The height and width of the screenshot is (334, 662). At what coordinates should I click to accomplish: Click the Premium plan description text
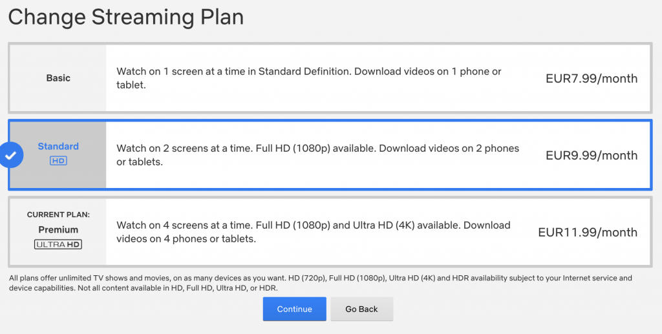(314, 232)
